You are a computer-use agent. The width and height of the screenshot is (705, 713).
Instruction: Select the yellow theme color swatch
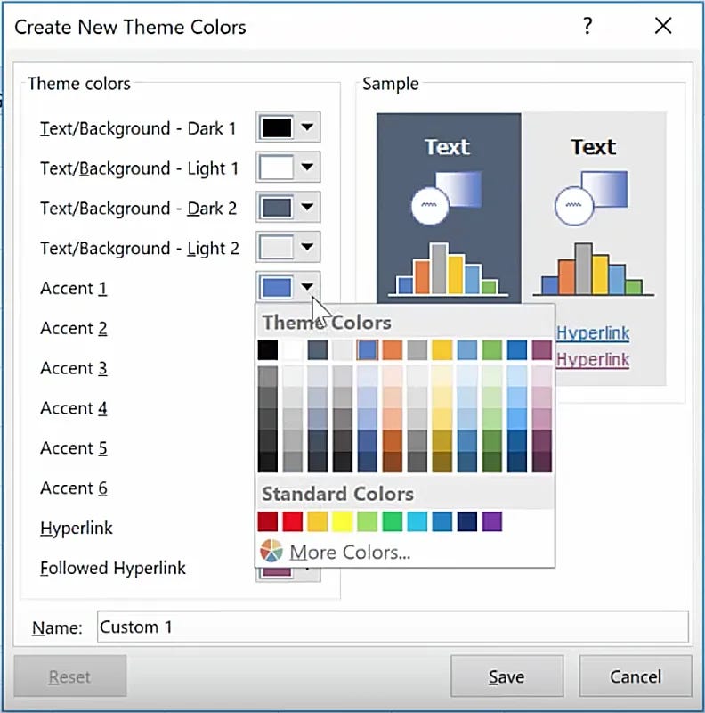442,349
